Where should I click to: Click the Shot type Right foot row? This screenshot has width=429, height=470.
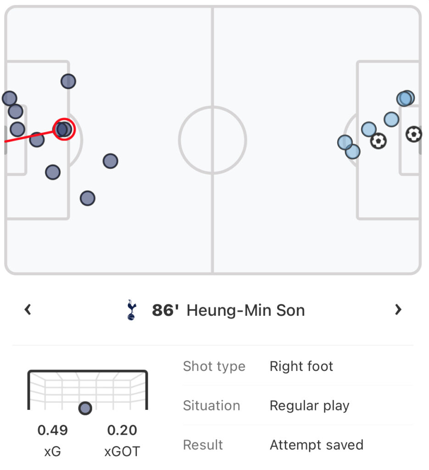pos(298,366)
